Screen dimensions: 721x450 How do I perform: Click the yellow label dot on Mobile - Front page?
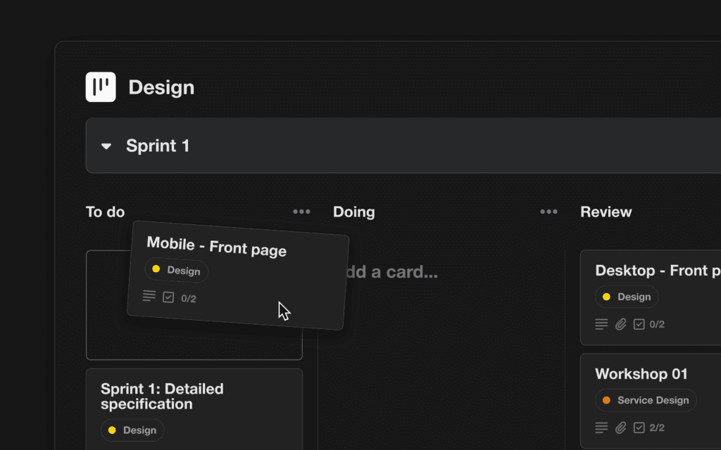(x=156, y=269)
